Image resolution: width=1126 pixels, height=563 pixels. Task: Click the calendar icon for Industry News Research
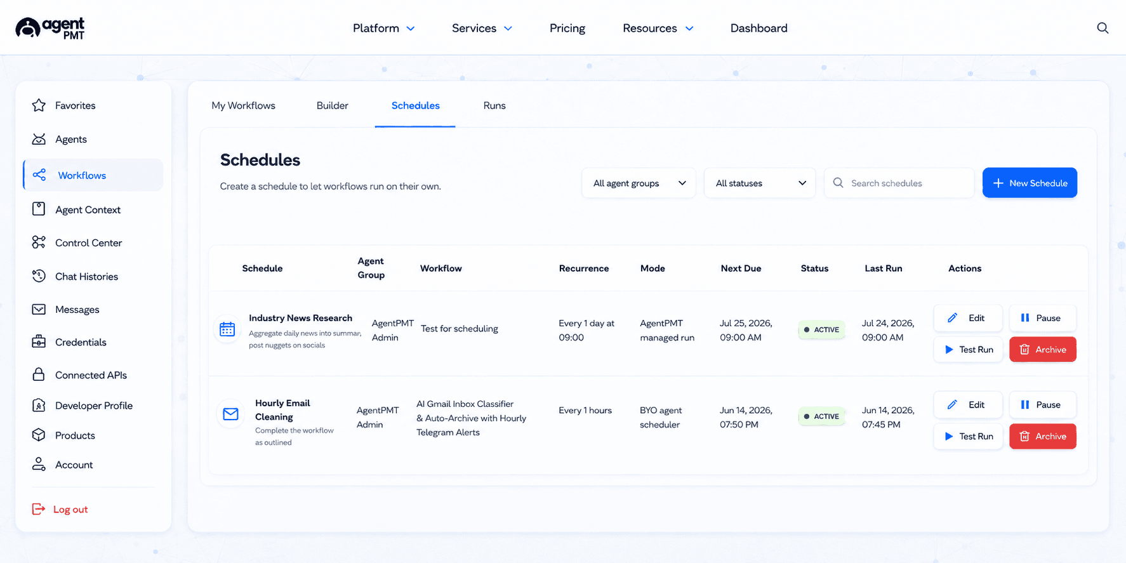[227, 329]
